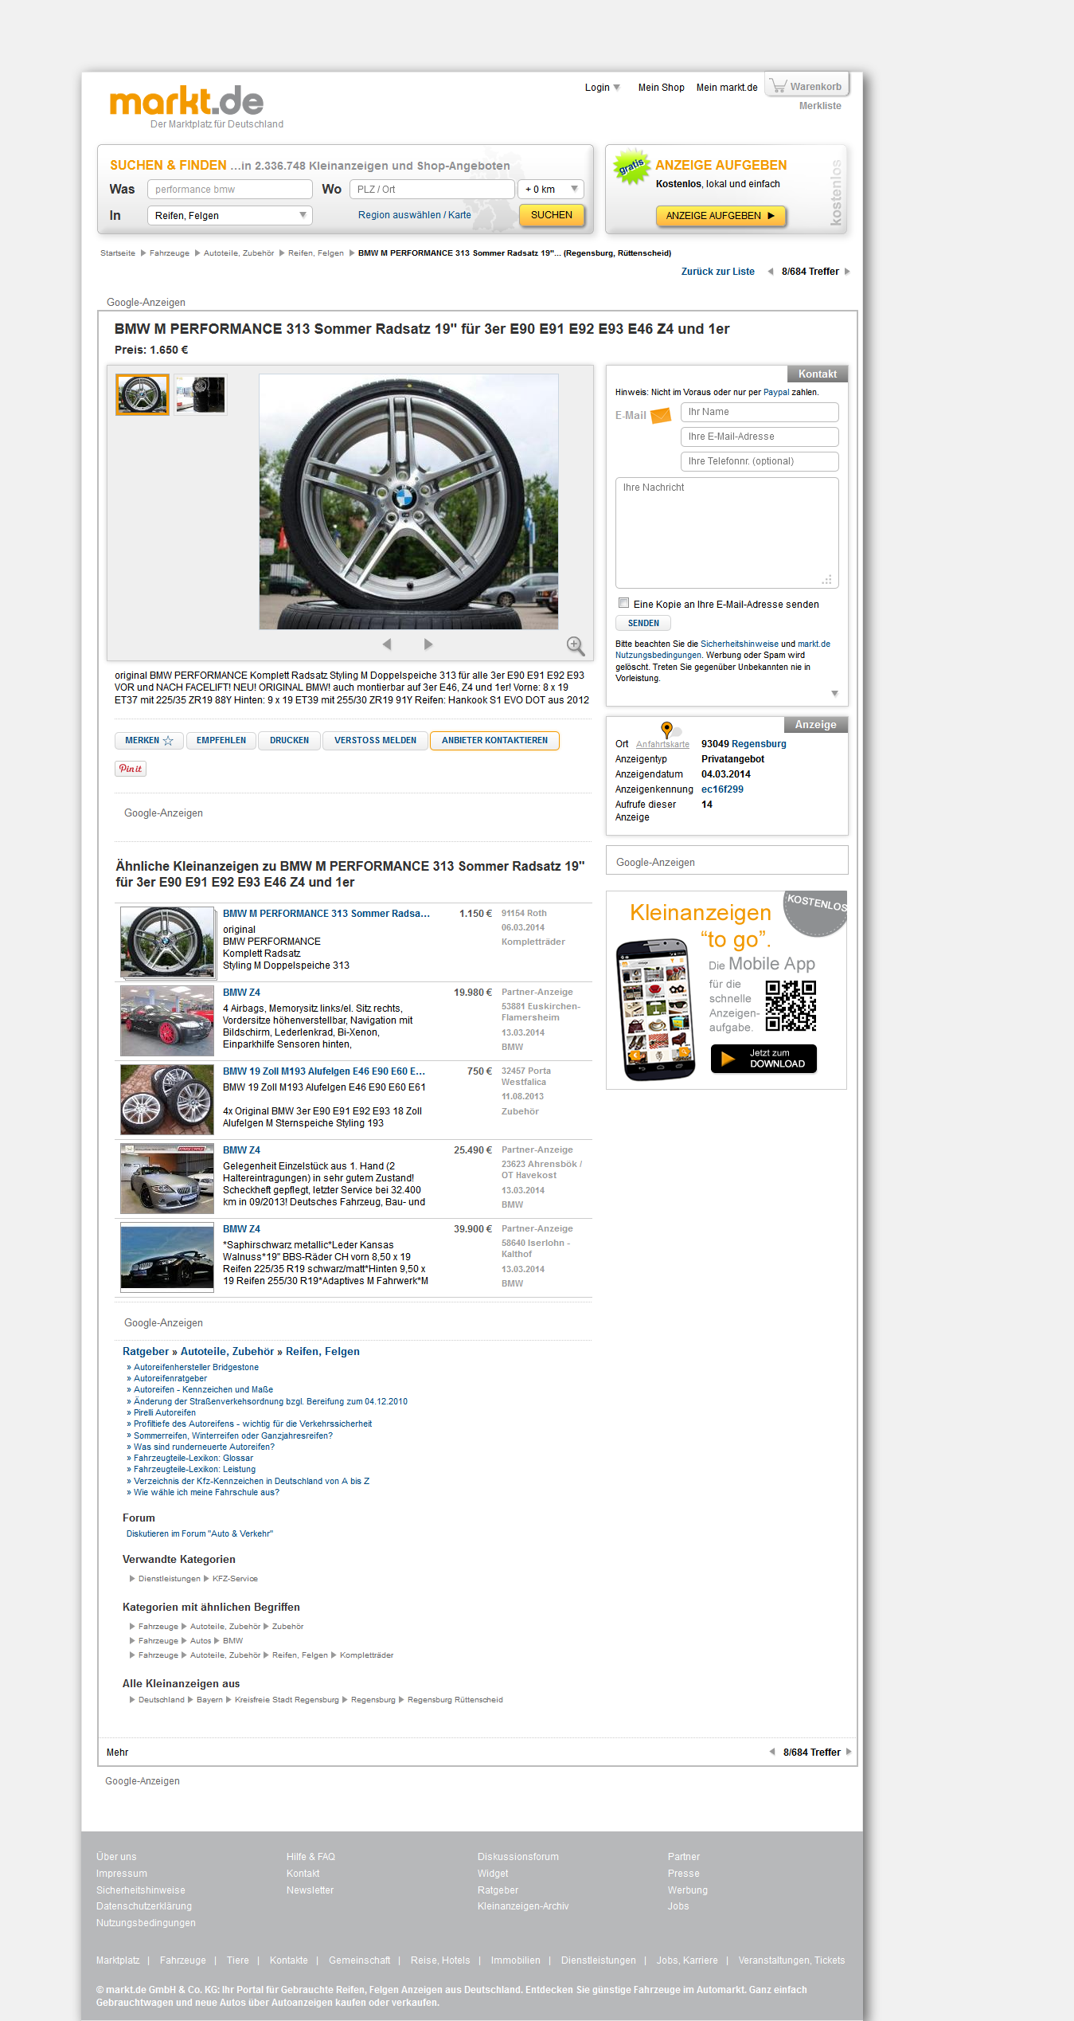Click the 'PLZ / Ort' field
Image resolution: width=1074 pixels, height=2021 pixels.
pos(432,190)
